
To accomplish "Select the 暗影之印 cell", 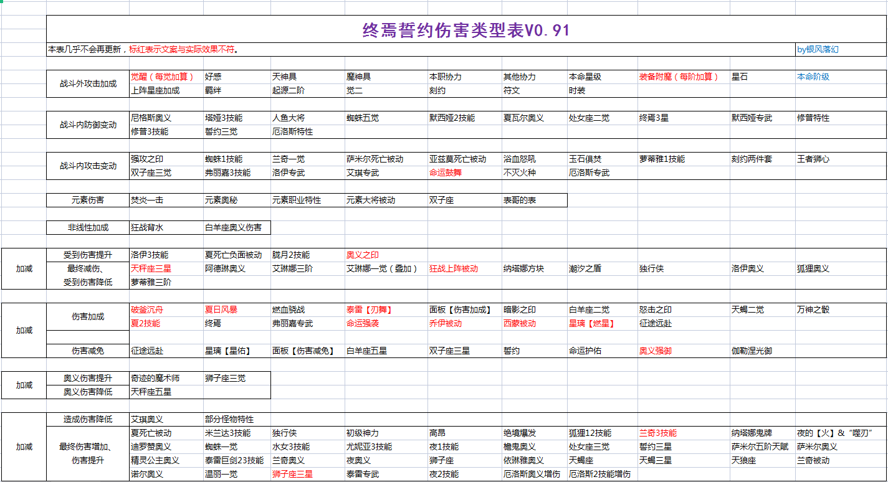I will 535,310.
